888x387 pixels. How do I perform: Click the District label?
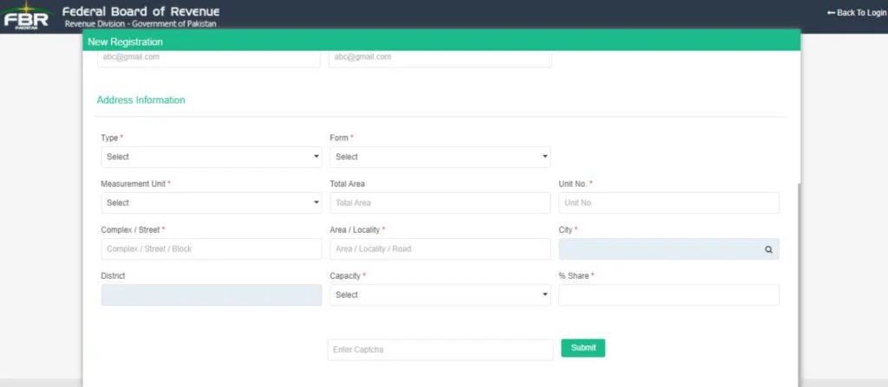114,275
